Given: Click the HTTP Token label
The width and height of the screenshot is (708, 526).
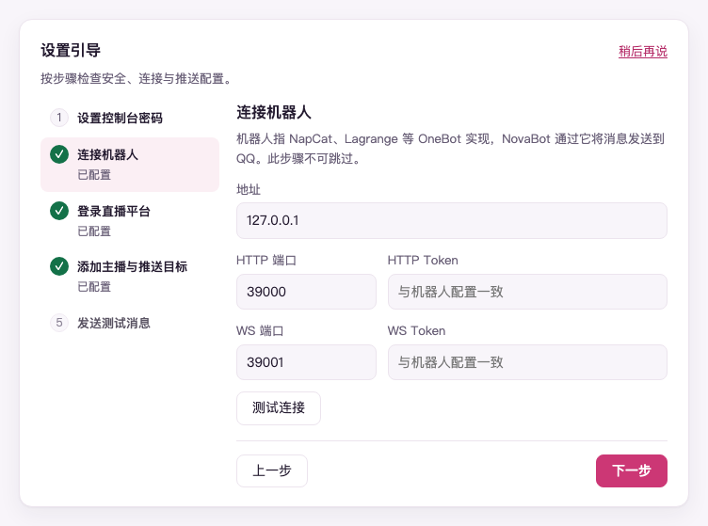Looking at the screenshot, I should [423, 261].
